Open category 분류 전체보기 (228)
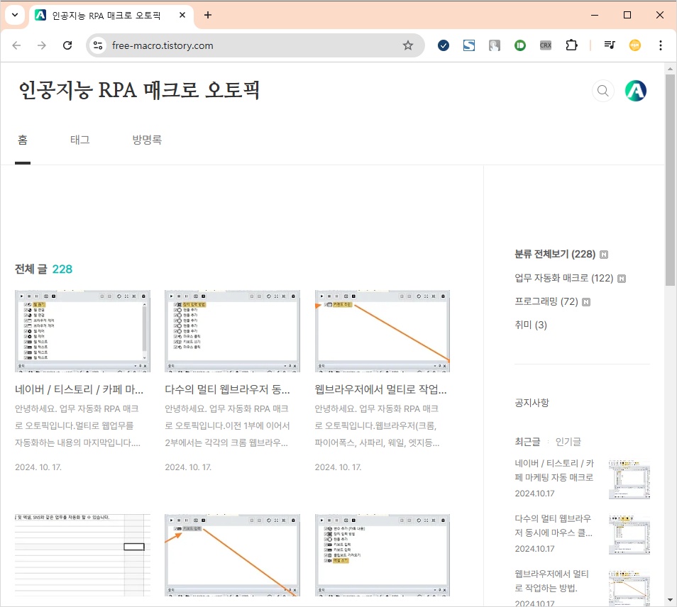Screen dimensions: 677x607 point(555,254)
